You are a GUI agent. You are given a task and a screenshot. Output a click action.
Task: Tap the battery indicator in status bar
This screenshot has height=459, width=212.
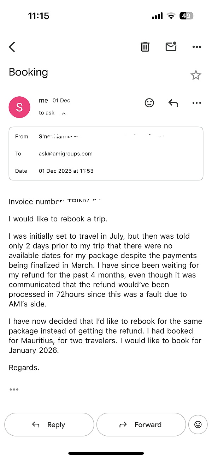[x=187, y=16]
